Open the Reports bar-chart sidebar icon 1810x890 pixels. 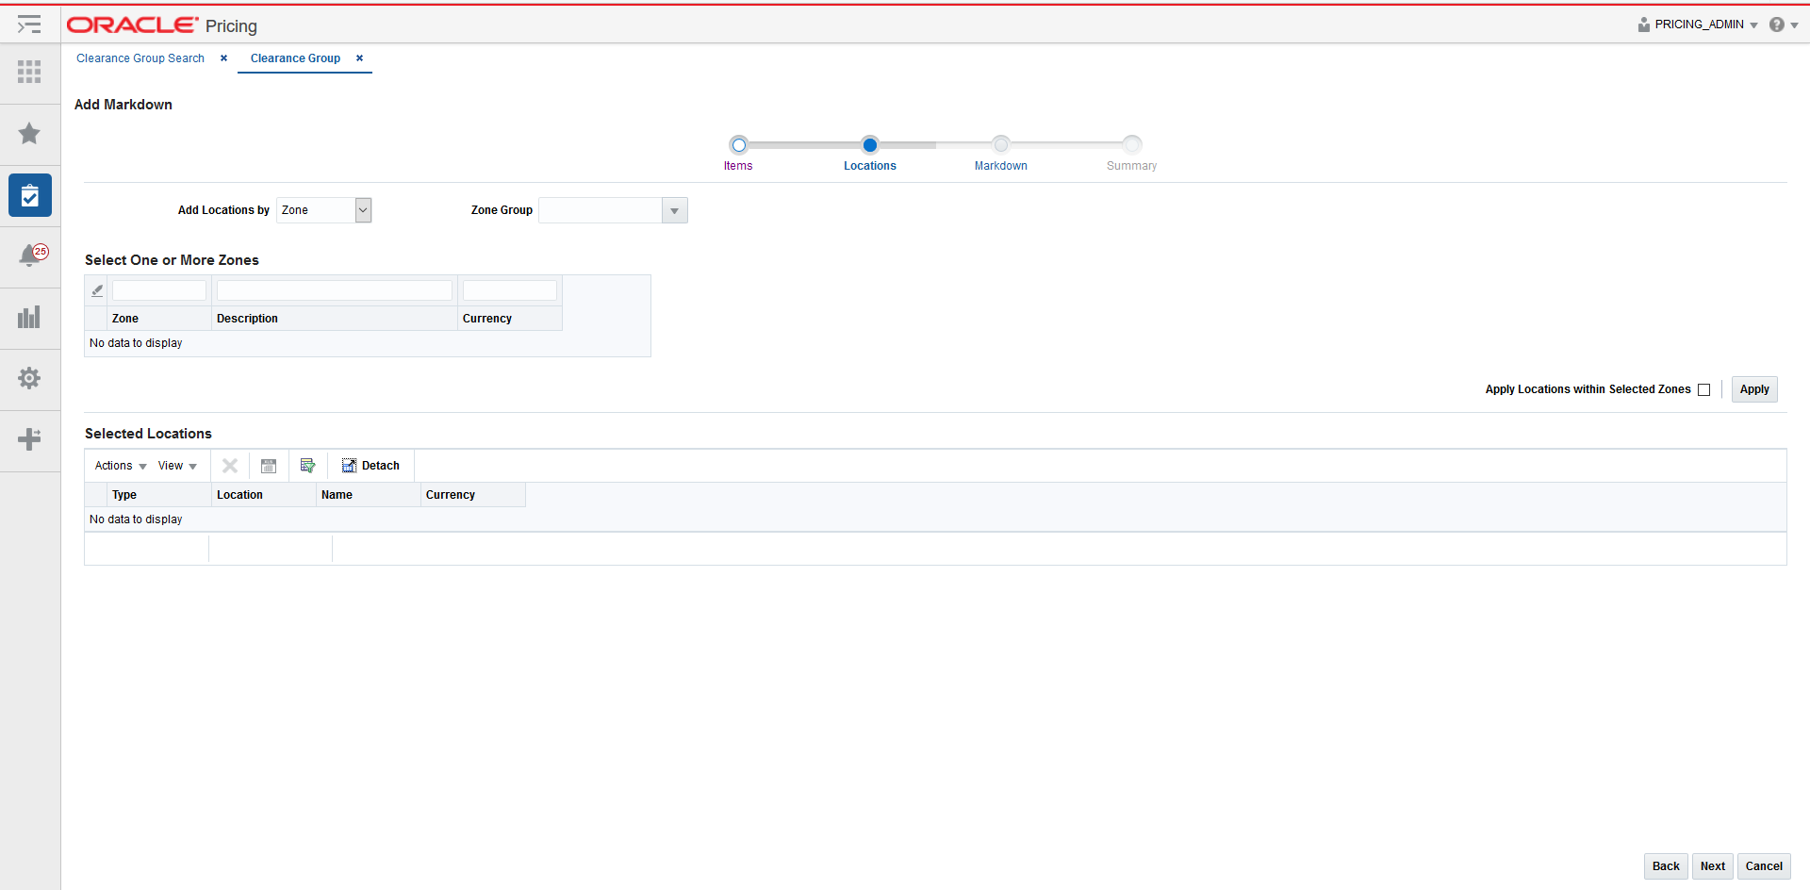point(29,318)
